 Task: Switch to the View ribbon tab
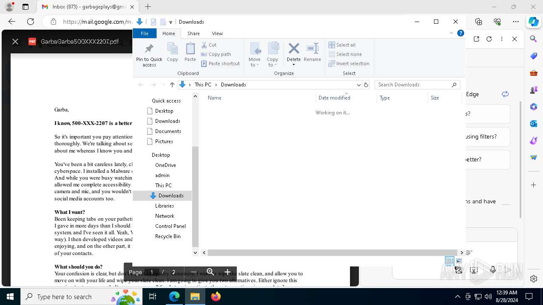(x=217, y=33)
